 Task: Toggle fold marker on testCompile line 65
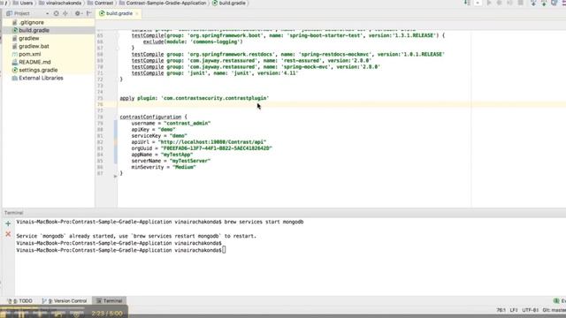point(118,35)
